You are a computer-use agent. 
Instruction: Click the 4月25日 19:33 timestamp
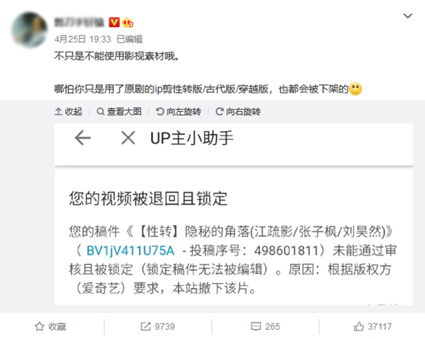point(83,39)
